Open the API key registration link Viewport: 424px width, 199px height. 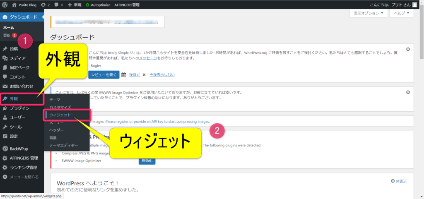(x=157, y=122)
